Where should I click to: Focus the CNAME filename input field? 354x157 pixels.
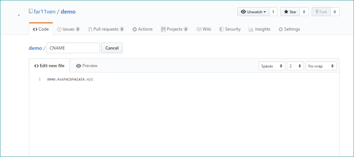[73, 48]
